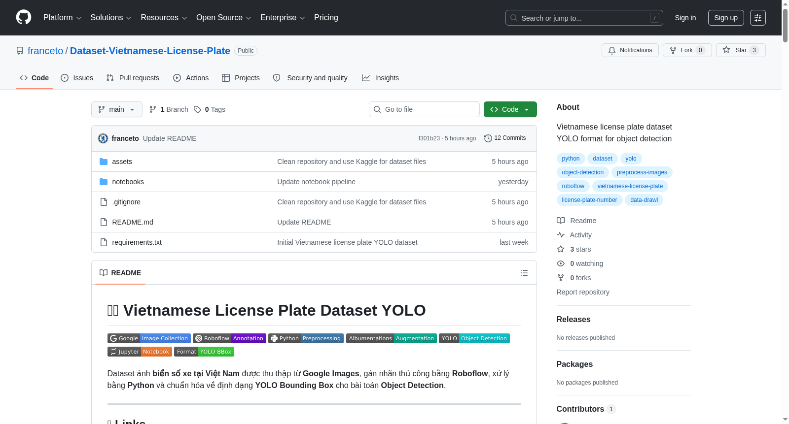Open the green Code dropdown
This screenshot has width=789, height=424.
click(x=510, y=109)
